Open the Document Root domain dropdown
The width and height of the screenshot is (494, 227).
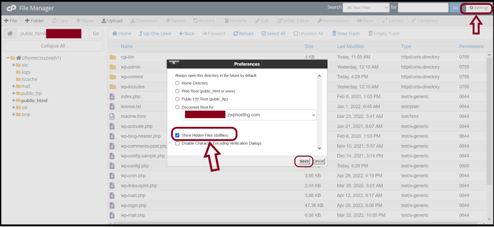[249, 115]
